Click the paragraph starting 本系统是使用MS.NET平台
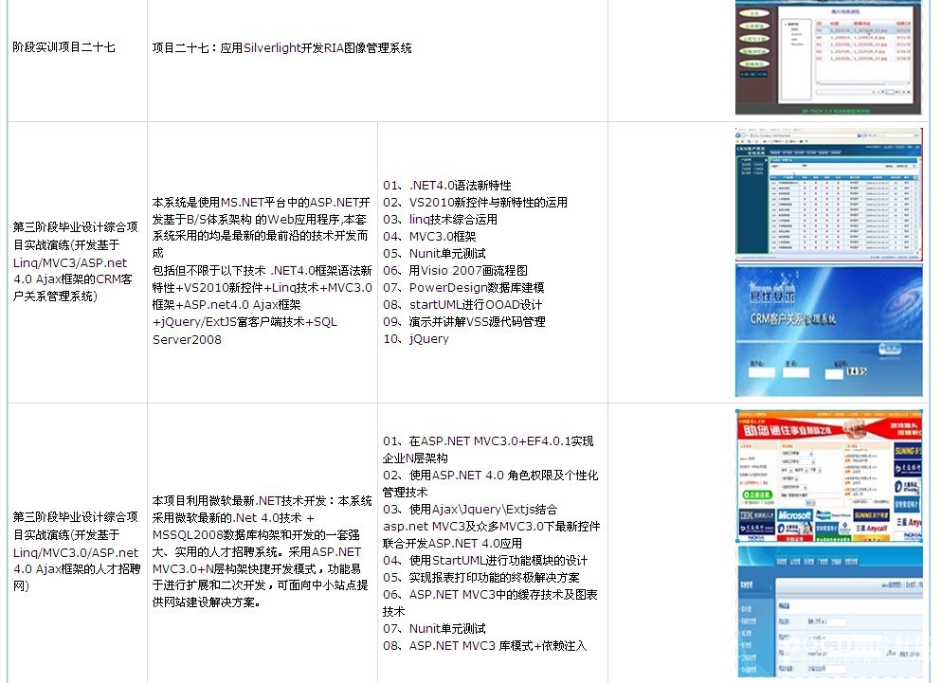 [x=263, y=270]
